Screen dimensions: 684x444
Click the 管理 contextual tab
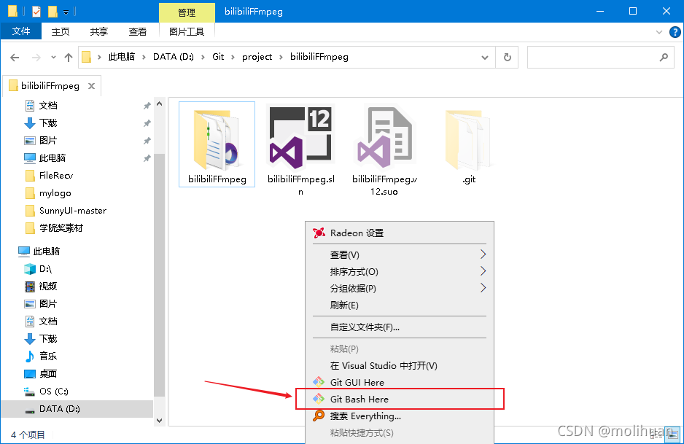pyautogui.click(x=187, y=12)
